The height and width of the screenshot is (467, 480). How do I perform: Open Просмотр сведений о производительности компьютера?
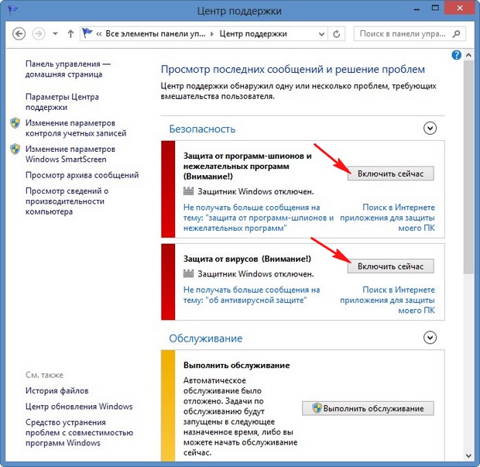(x=67, y=201)
